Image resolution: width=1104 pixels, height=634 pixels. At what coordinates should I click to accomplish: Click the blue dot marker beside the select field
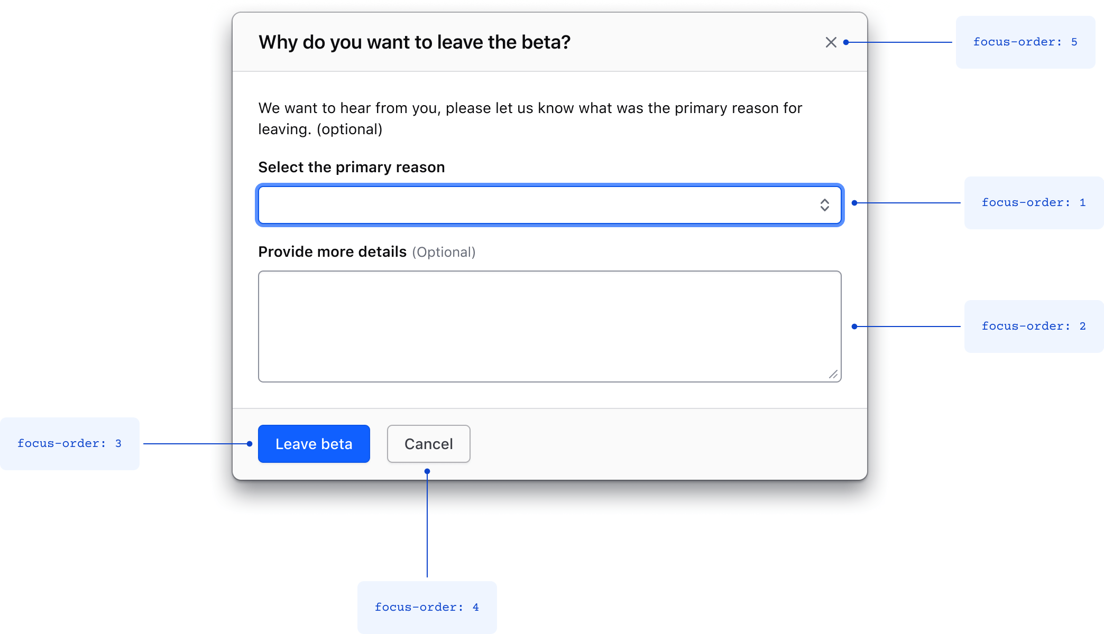(855, 202)
